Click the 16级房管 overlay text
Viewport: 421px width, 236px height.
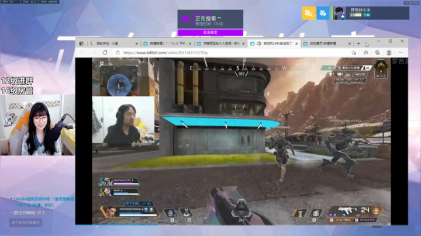tap(17, 91)
